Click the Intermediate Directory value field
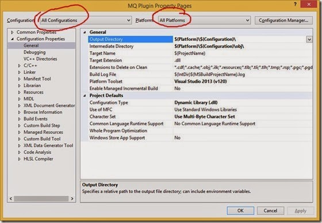 [243, 46]
